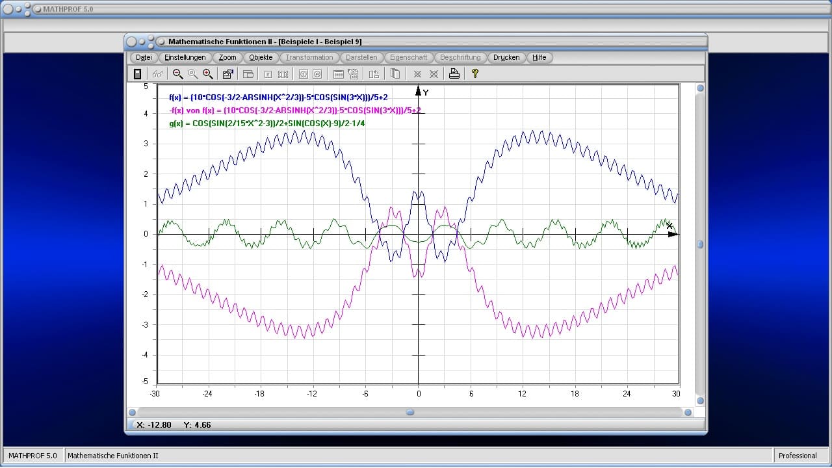Open the Hilfe menu
Screen dimensions: 832x468
[539, 57]
